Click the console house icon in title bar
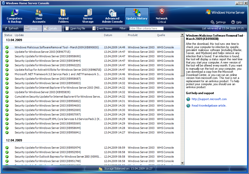Viewport: 249px width, 174px height. (x=3, y=3)
